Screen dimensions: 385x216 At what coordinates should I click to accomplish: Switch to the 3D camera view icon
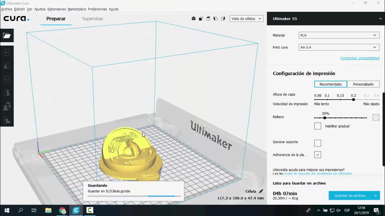193,19
